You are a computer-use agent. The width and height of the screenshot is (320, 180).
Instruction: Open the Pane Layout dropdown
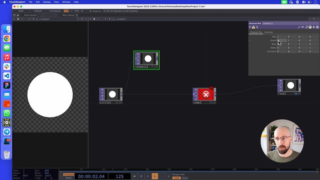point(30,15)
